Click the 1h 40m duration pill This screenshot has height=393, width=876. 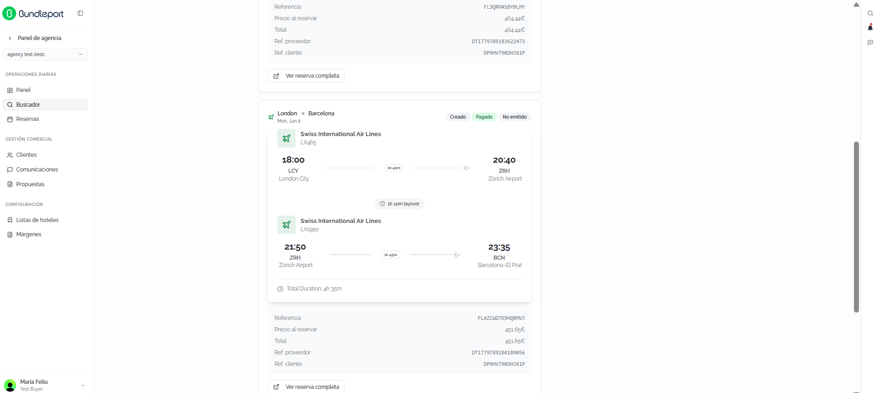(x=394, y=168)
